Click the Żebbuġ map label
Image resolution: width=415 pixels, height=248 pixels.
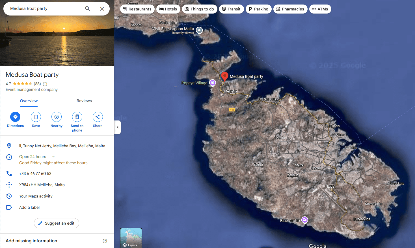pos(293,175)
